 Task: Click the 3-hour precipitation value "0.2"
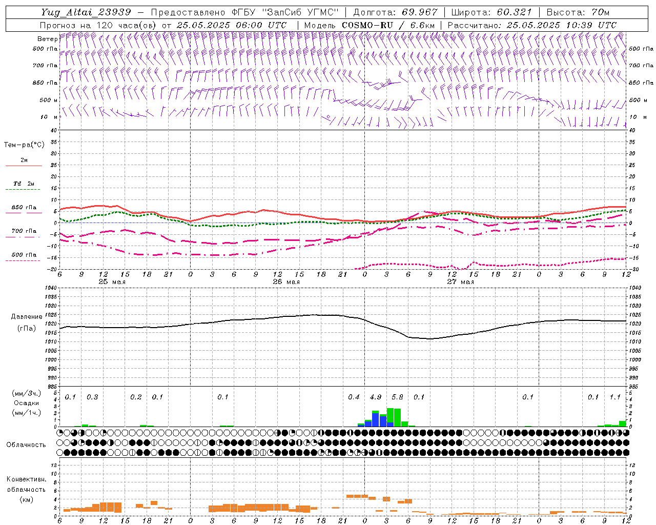point(136,397)
